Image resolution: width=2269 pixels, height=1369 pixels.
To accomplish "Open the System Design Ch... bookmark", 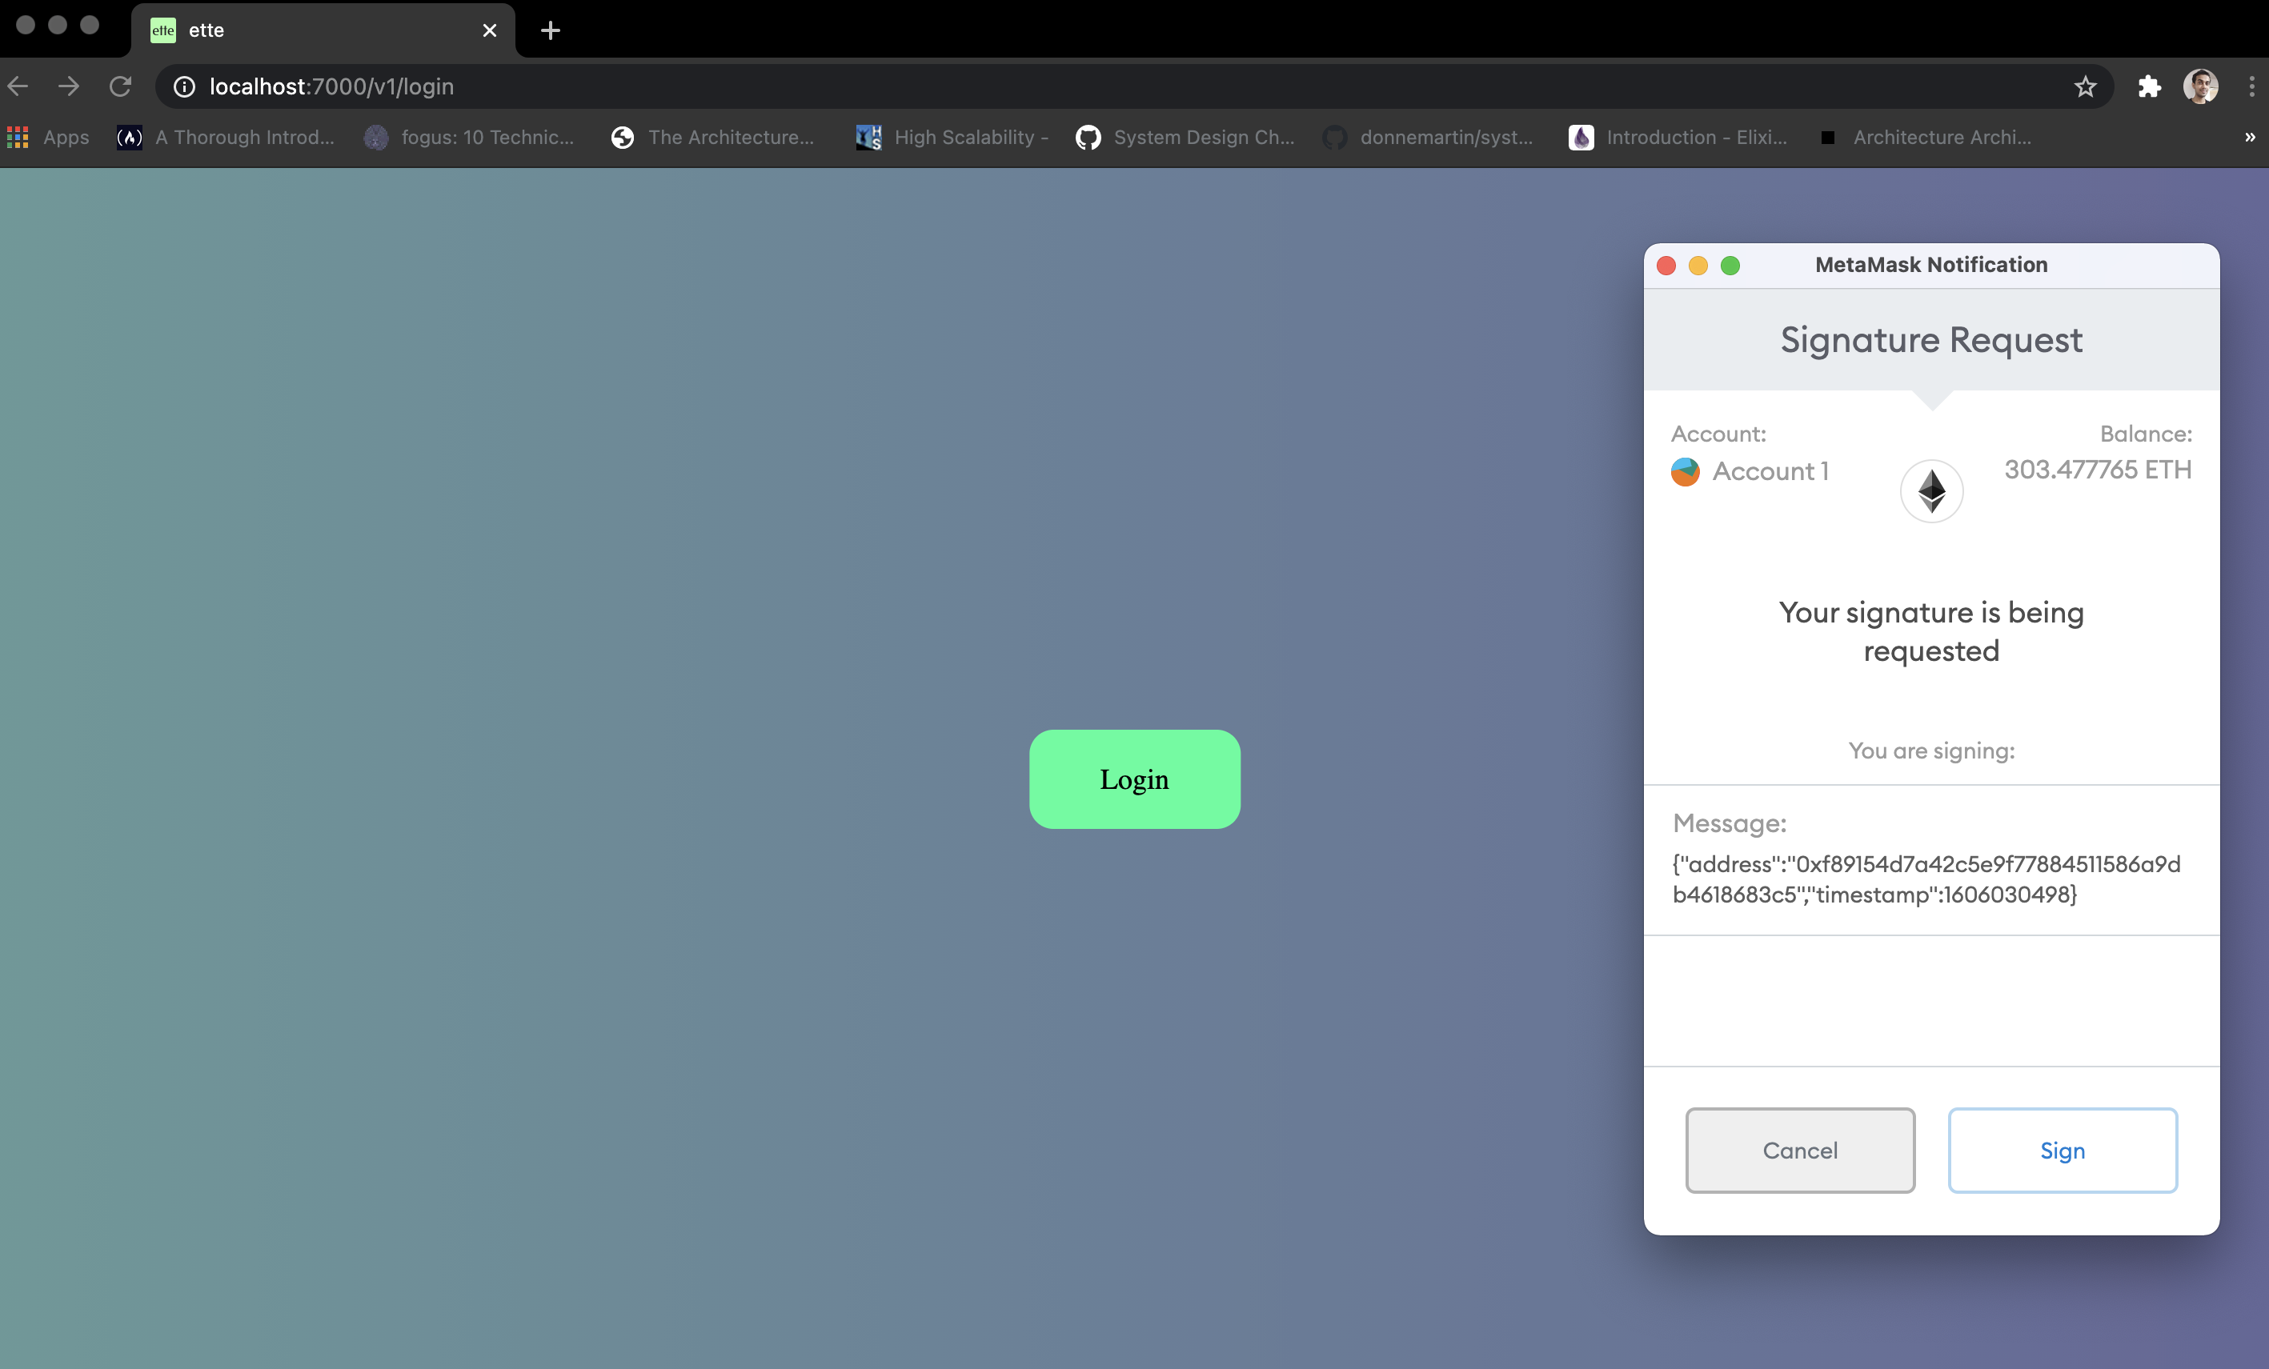I will click(1185, 137).
